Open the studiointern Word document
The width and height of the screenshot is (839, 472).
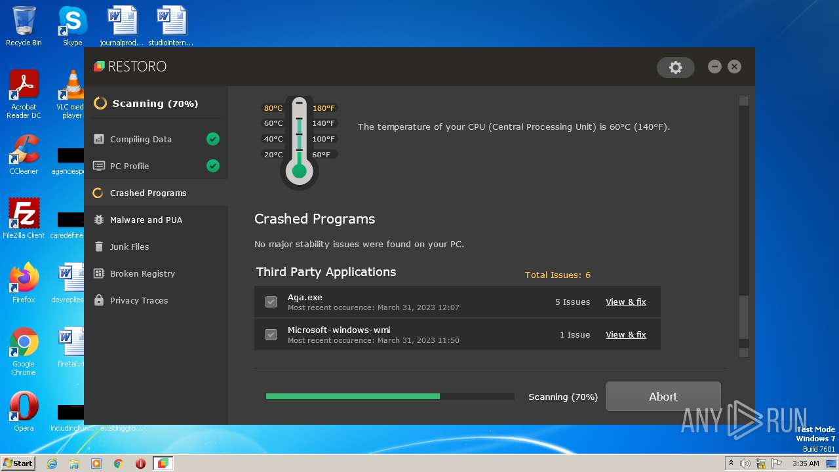(170, 26)
